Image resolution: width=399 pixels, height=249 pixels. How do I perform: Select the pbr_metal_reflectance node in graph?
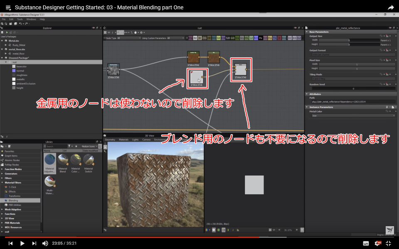(197, 77)
